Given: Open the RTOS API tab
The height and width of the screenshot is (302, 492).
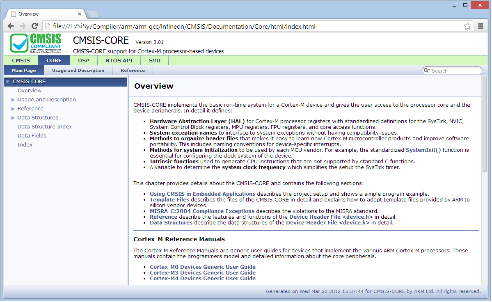Looking at the screenshot, I should click(119, 60).
